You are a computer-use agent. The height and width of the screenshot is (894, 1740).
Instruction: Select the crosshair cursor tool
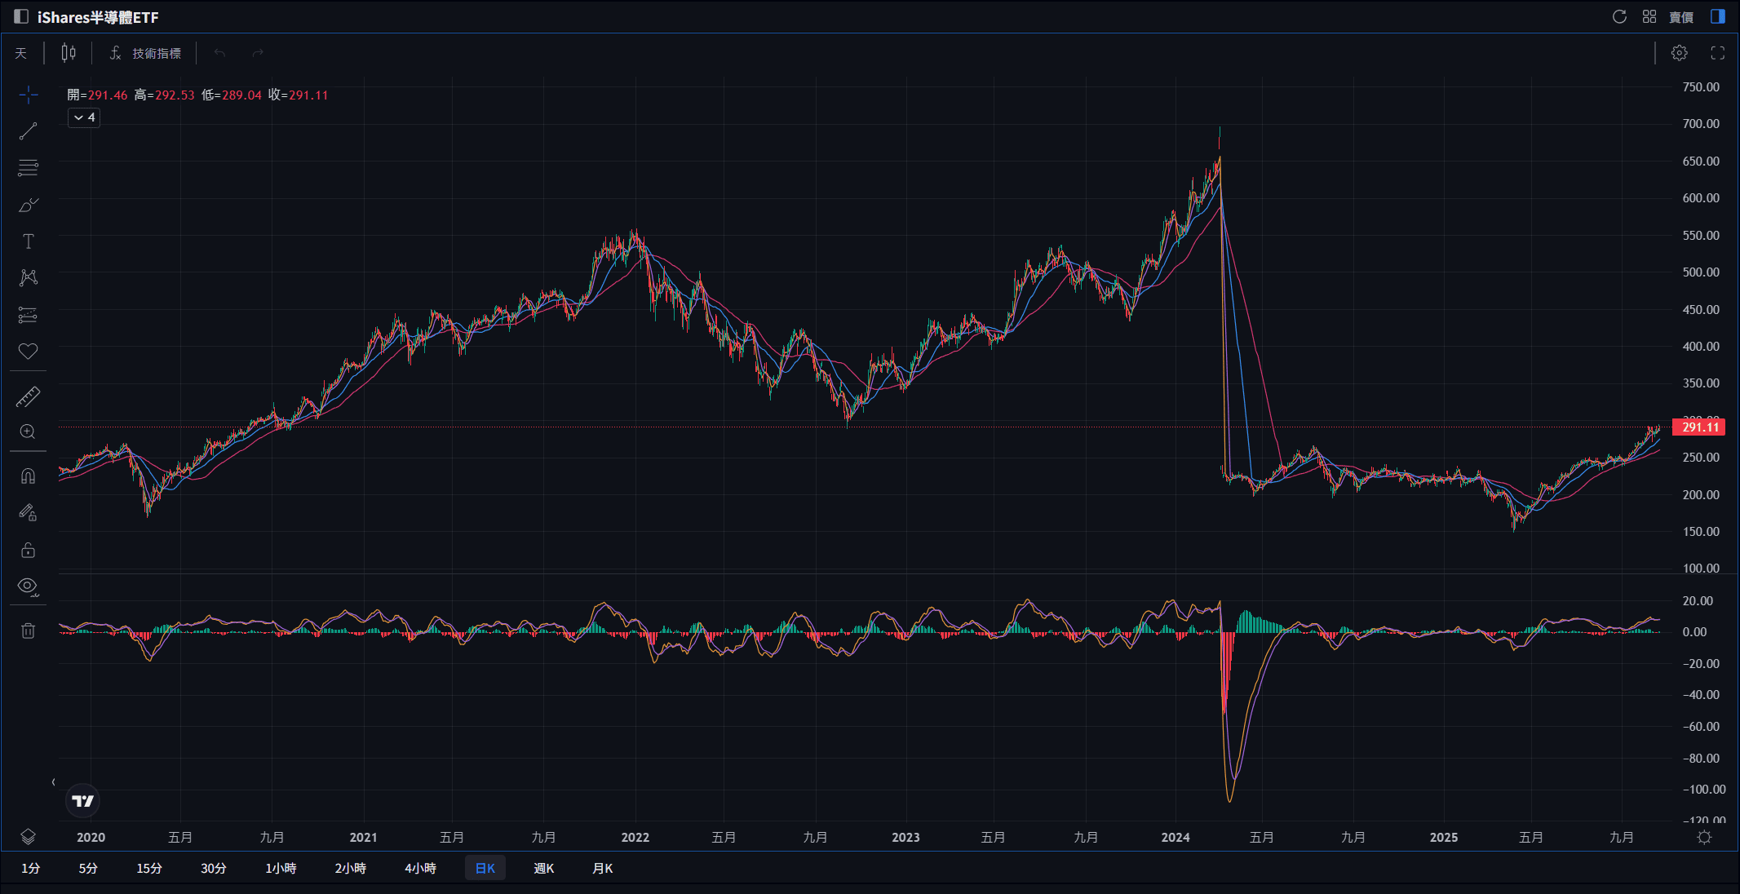[x=29, y=95]
